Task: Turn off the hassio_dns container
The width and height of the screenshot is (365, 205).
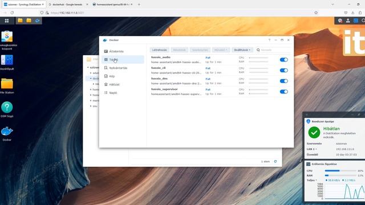Action: pyautogui.click(x=284, y=81)
